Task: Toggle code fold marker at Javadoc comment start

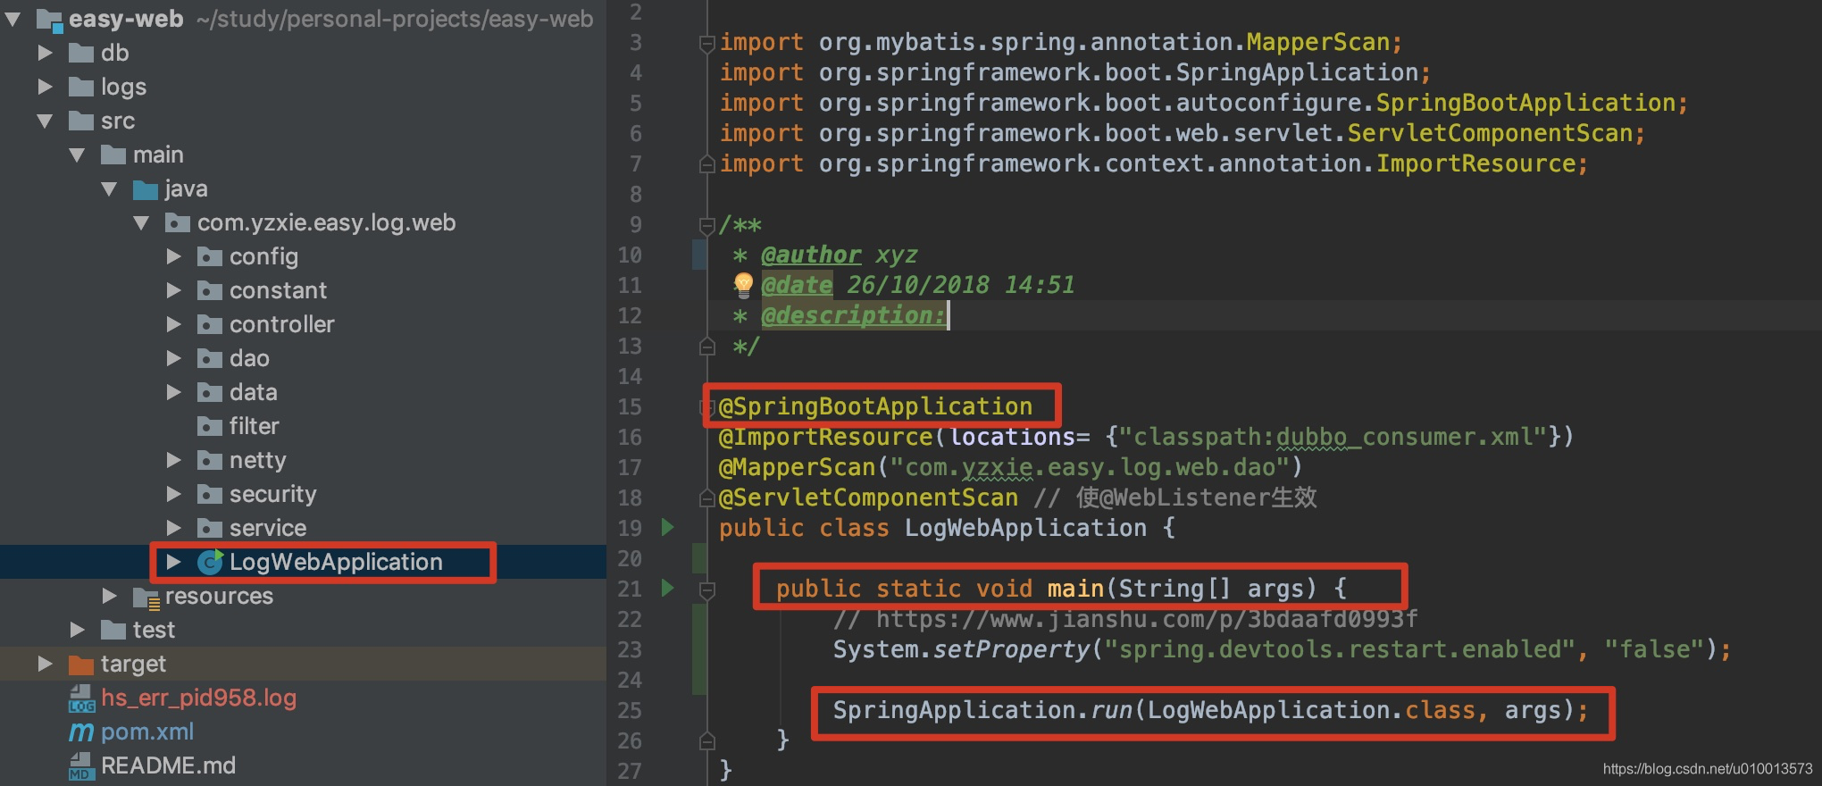Action: coord(706,225)
